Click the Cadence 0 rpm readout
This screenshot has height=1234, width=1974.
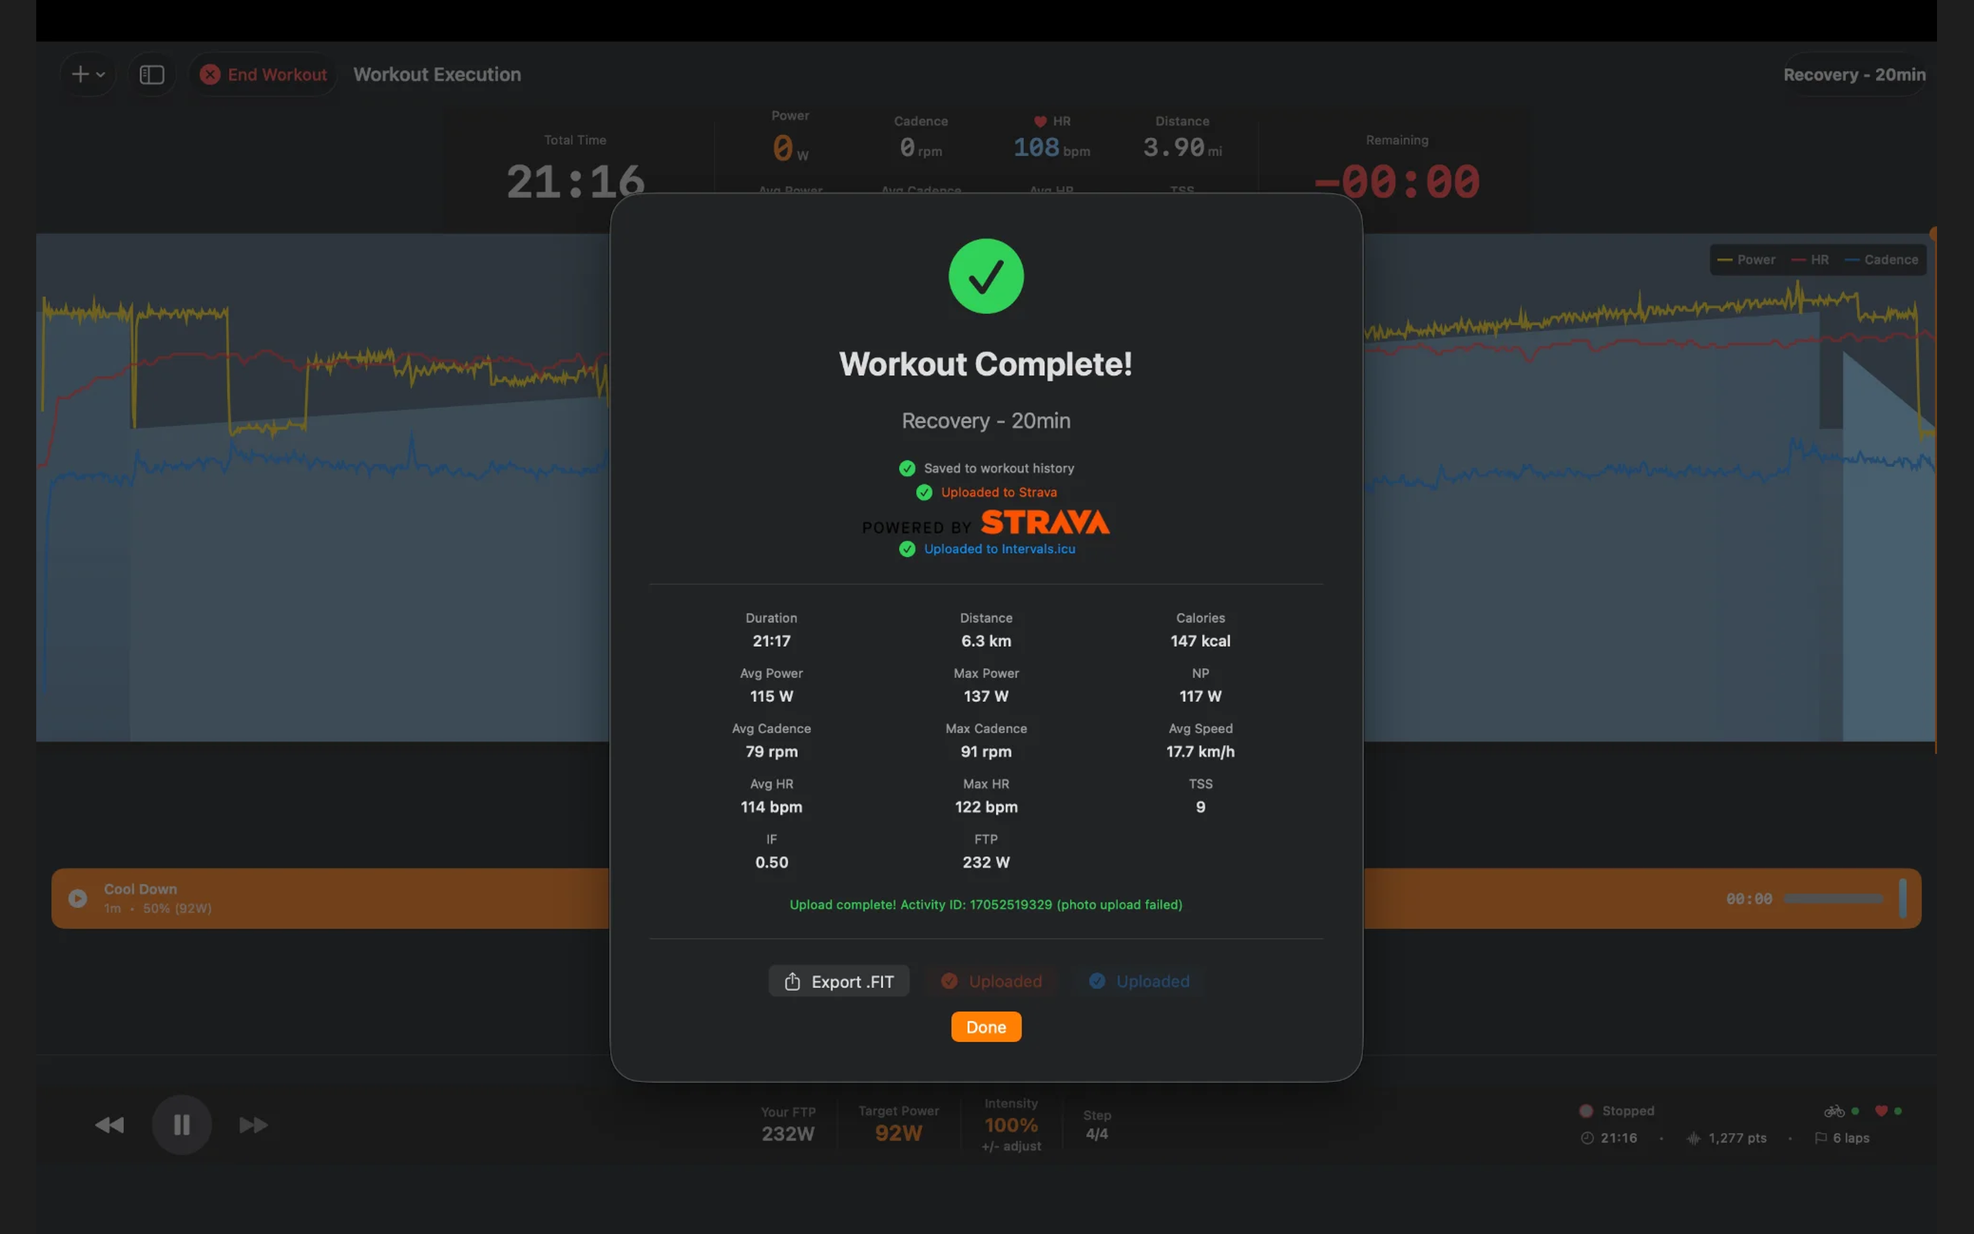(920, 148)
